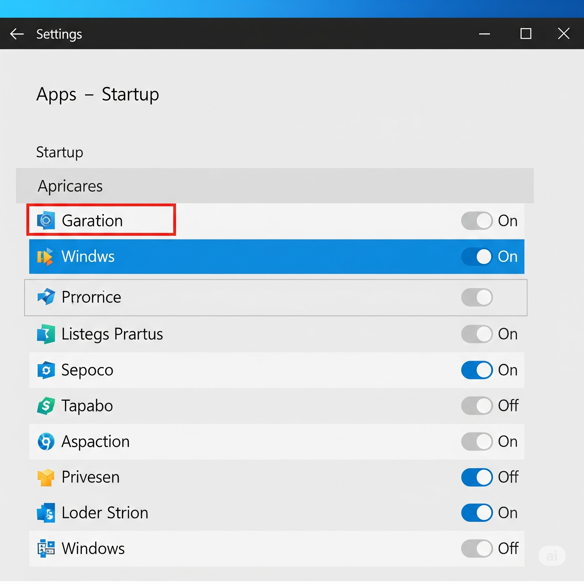The height and width of the screenshot is (584, 584).
Task: Toggle the Prrorrice switch
Action: click(477, 297)
